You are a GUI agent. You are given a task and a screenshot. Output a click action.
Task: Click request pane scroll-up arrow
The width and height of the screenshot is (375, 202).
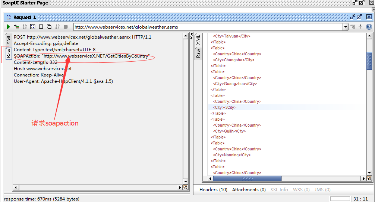(x=186, y=36)
